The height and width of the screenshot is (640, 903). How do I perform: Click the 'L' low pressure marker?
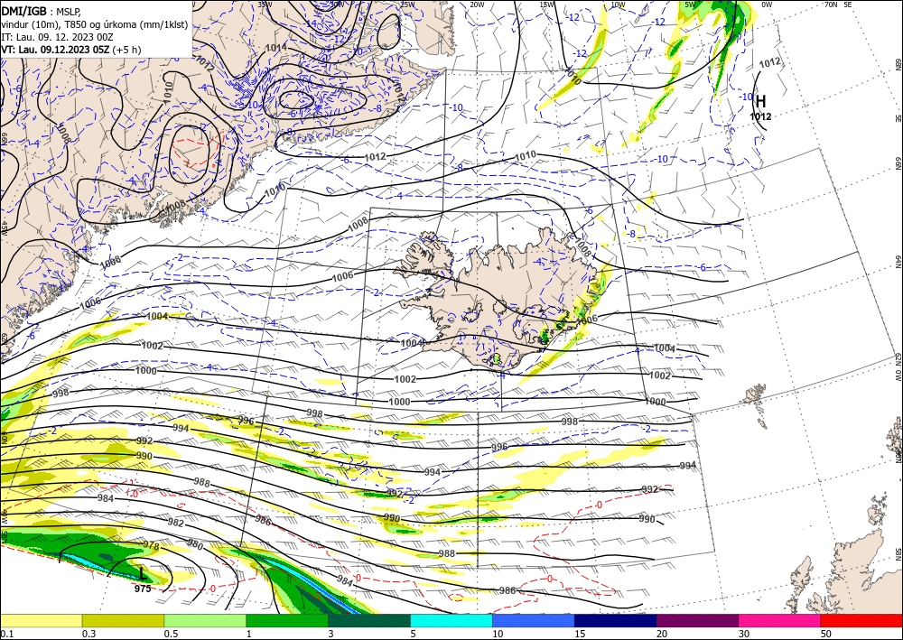[x=143, y=574]
